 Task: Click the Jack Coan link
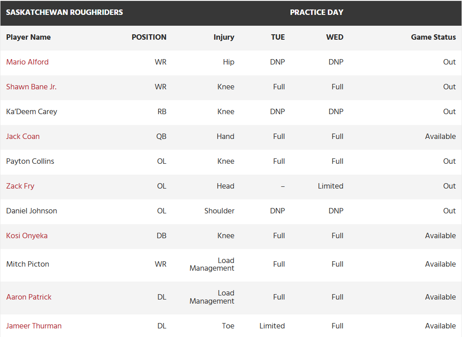pos(23,137)
